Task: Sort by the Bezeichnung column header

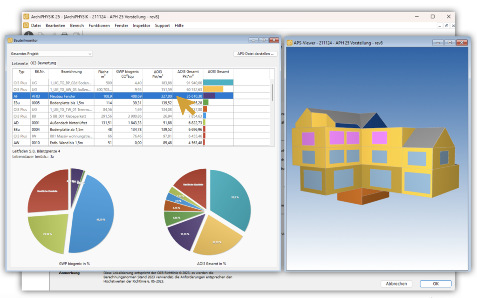Action: (71, 74)
